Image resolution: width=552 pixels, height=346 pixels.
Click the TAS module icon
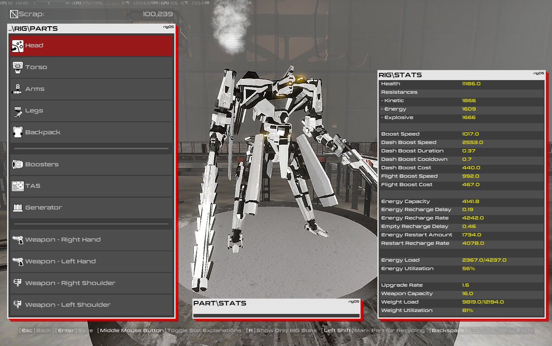(17, 186)
